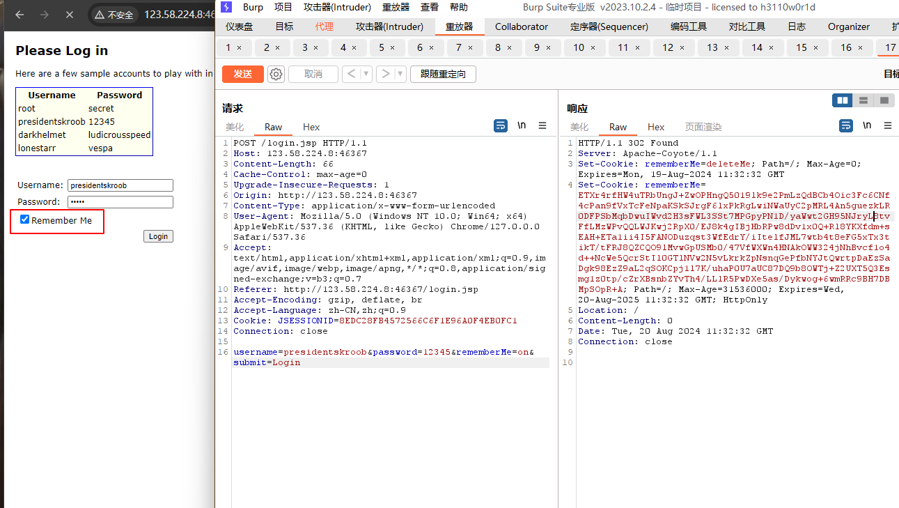Screen dimensions: 899x508
Task: Expand the back history dropdown arrow
Action: click(366, 75)
